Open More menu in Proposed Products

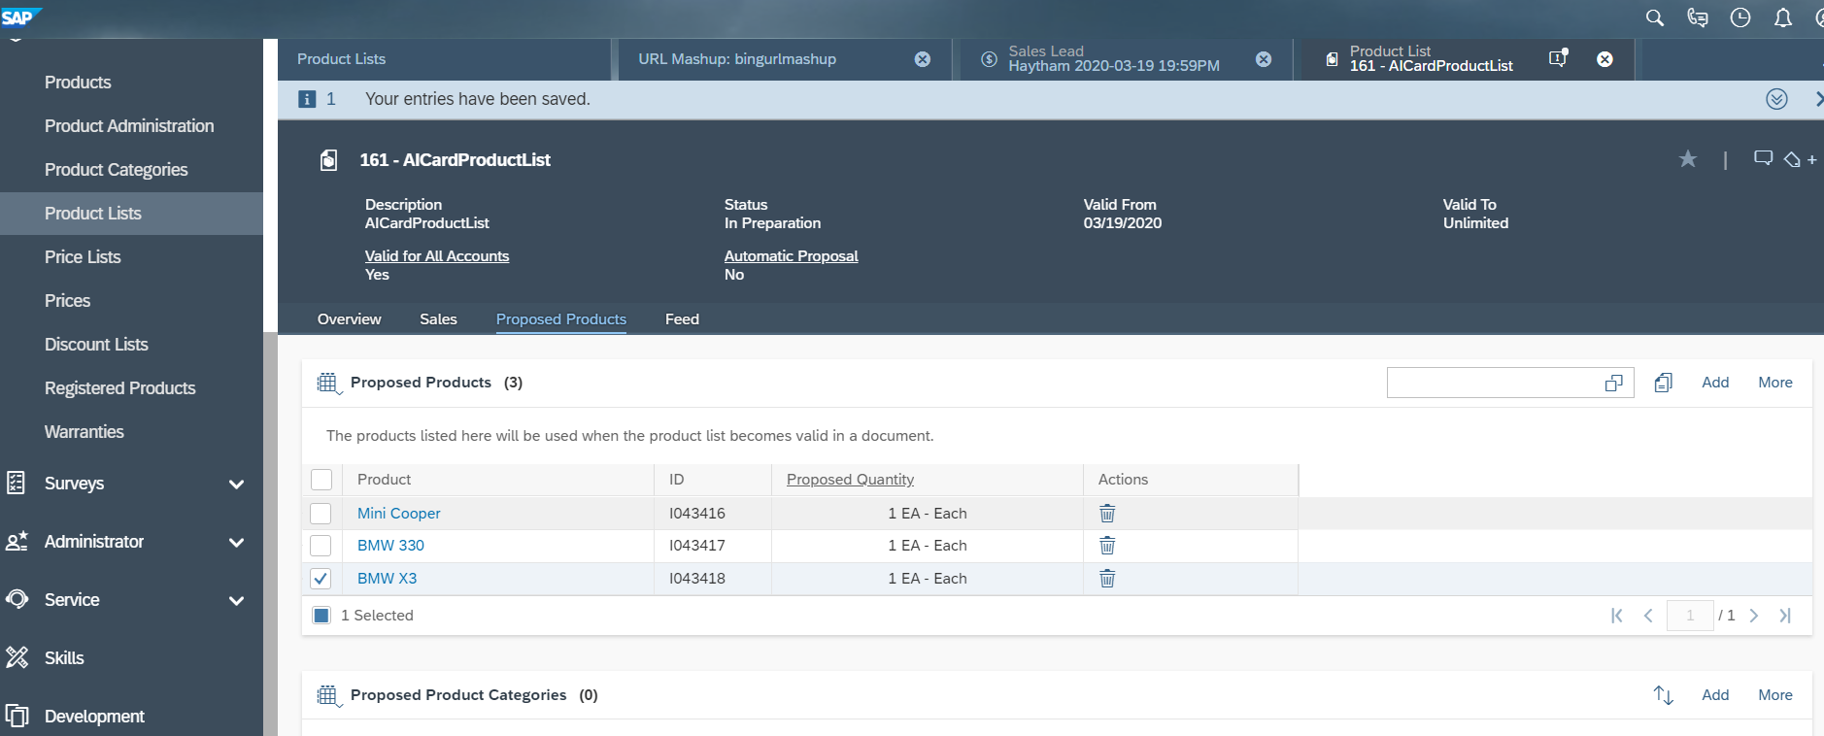1775,383
